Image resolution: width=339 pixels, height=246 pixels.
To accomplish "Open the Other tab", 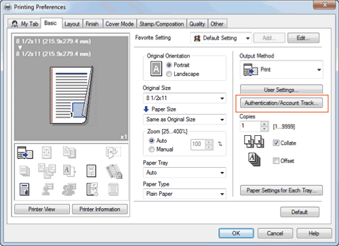I will [217, 24].
